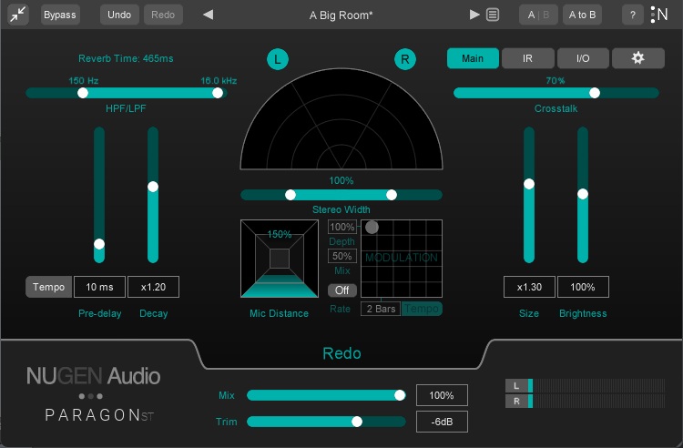The height and width of the screenshot is (448, 683).
Task: Click the -6dB trim value box
Action: pyautogui.click(x=442, y=422)
